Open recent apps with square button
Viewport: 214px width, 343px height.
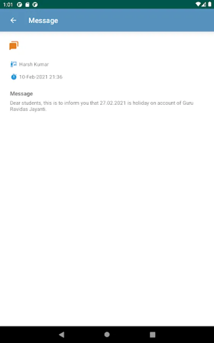pos(152,334)
